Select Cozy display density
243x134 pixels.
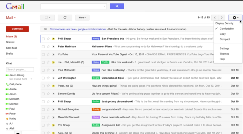coord(222,34)
